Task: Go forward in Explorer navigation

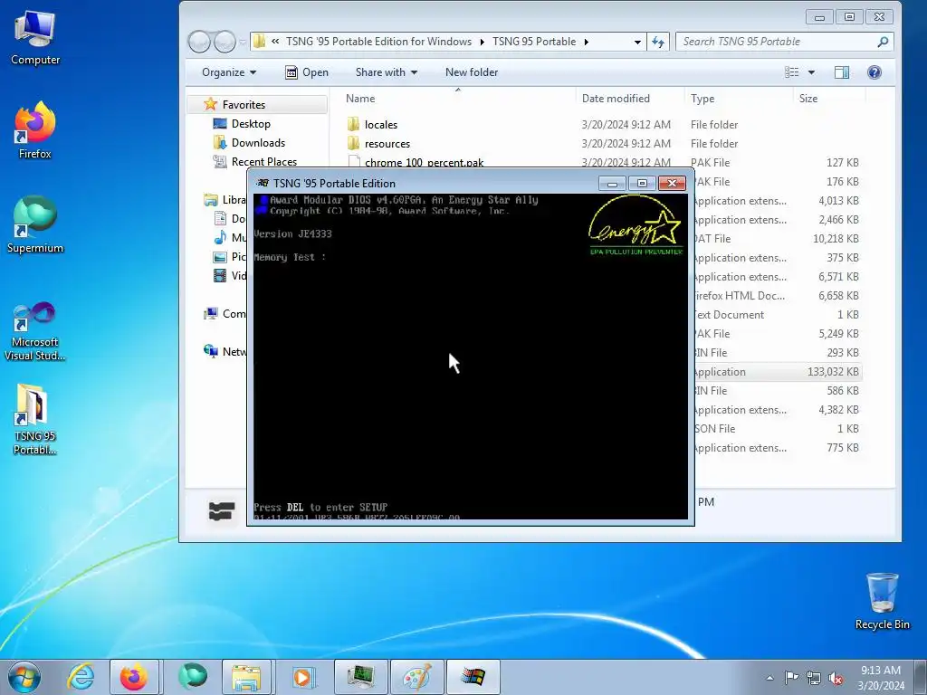Action: tap(225, 42)
